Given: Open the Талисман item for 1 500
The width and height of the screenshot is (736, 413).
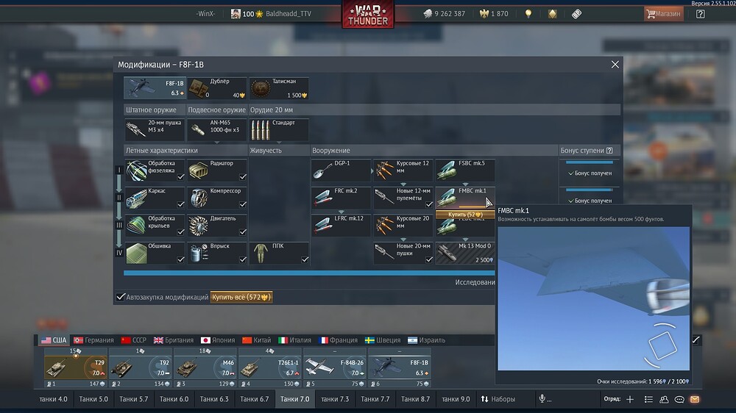Looking at the screenshot, I should point(279,88).
